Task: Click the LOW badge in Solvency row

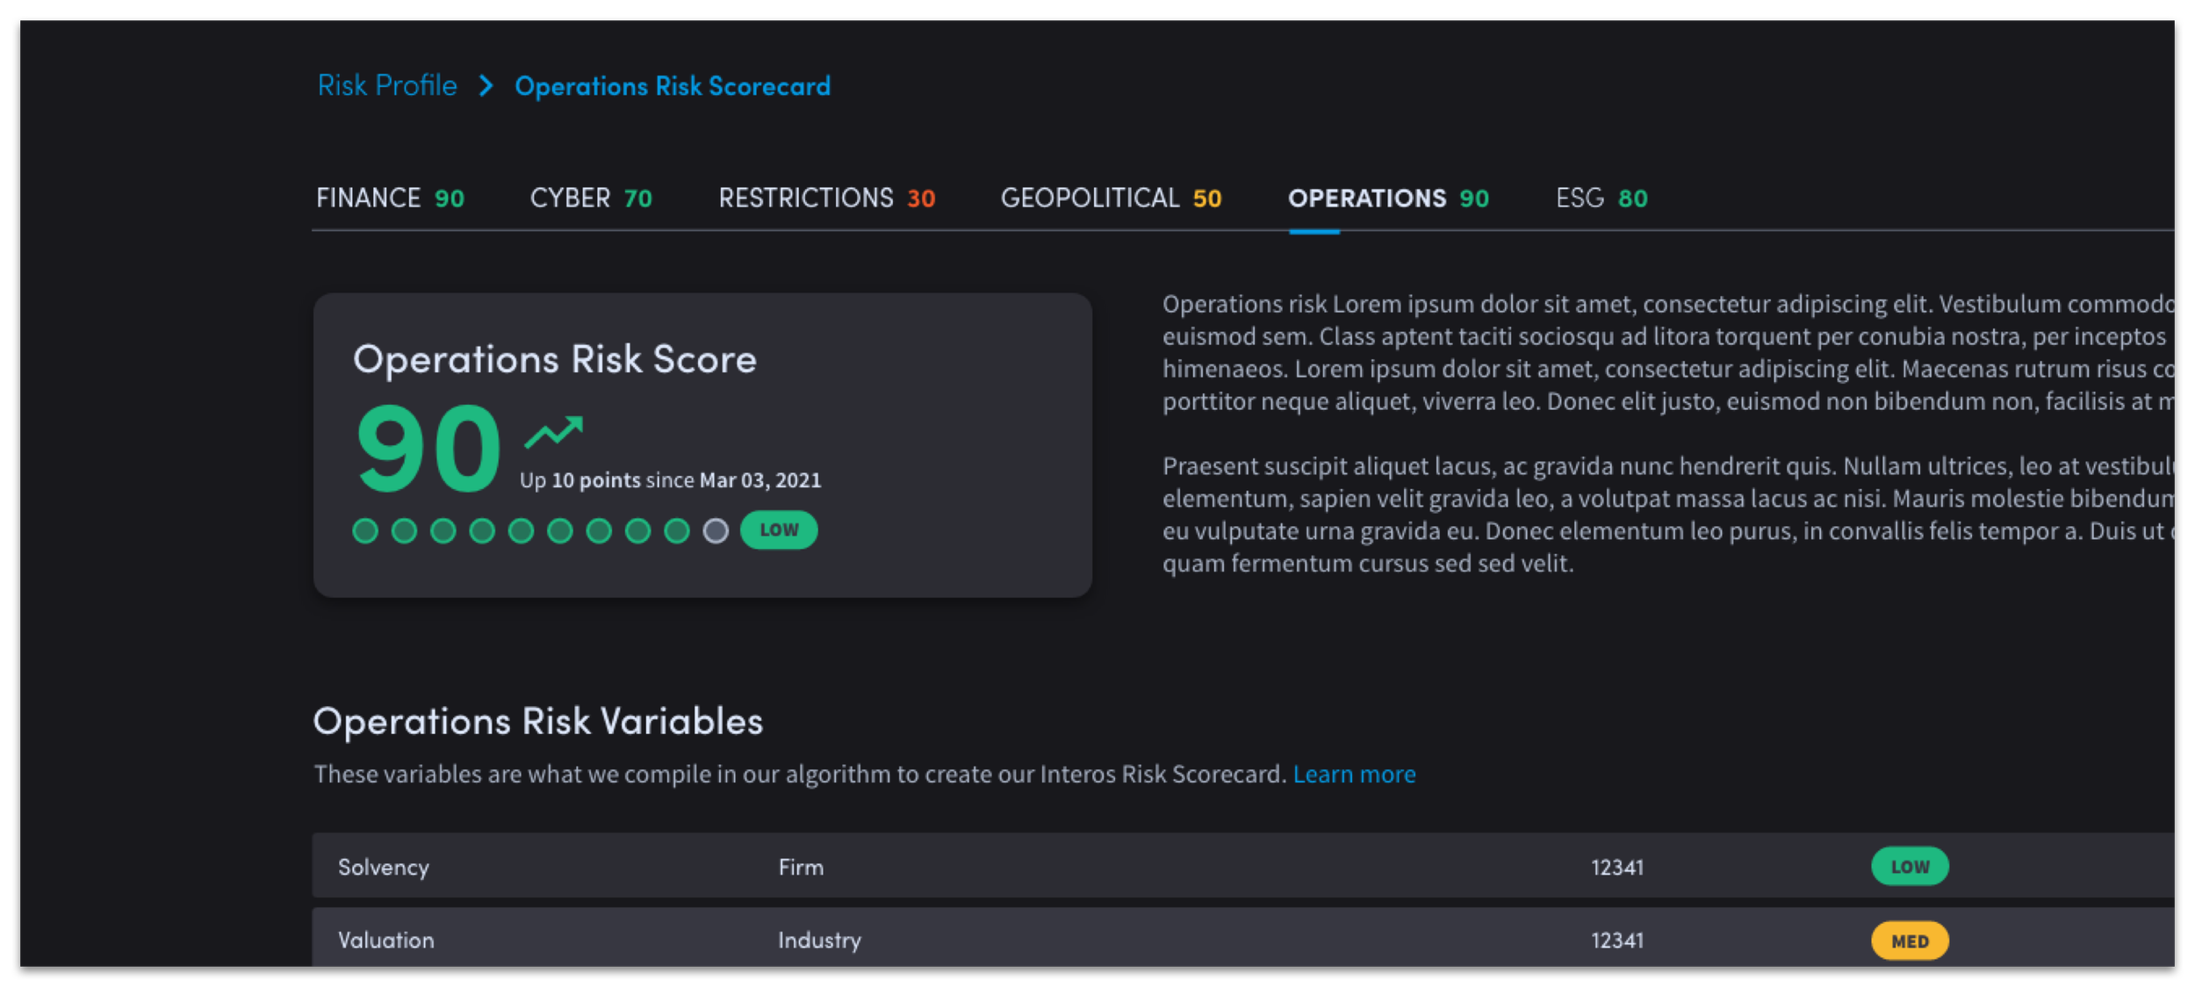Action: [x=1910, y=867]
